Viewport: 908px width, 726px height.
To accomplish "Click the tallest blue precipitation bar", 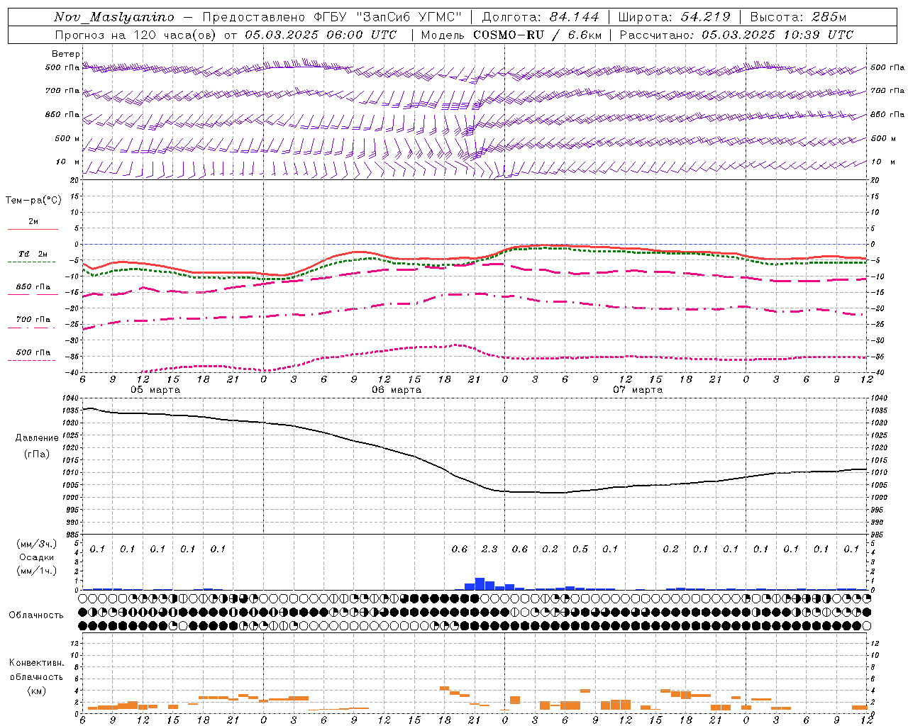I will [x=480, y=584].
